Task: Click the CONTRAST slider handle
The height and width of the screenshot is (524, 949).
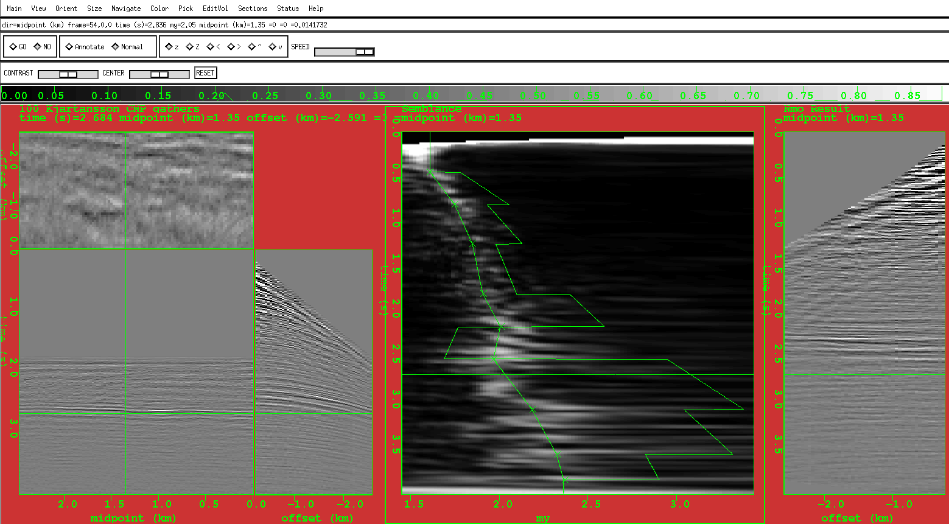Action: [x=68, y=74]
